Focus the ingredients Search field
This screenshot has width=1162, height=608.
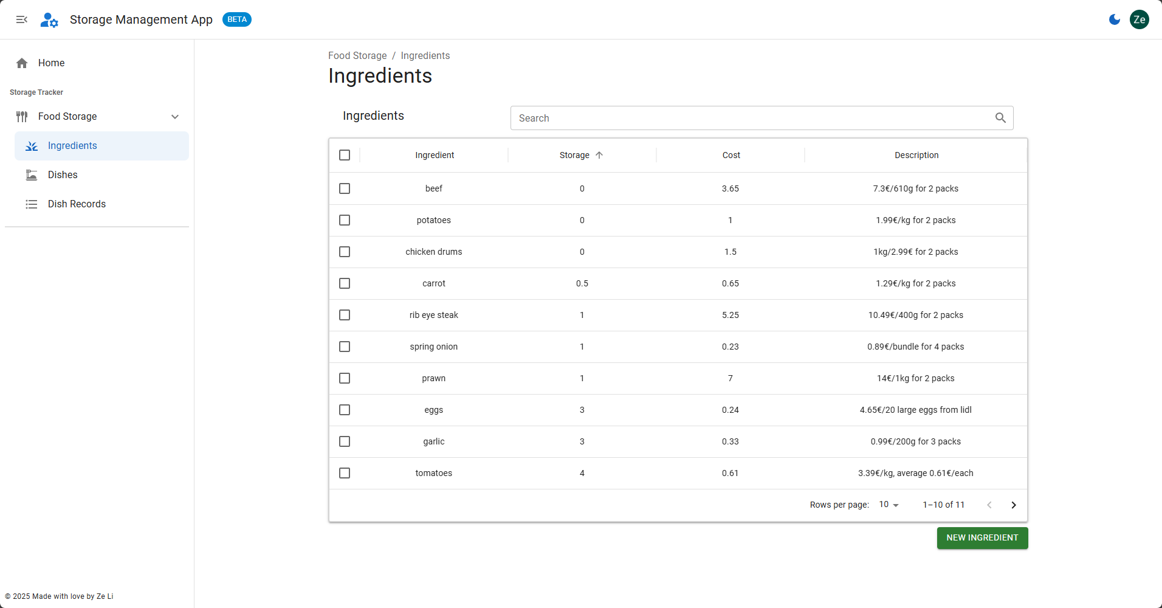pyautogui.click(x=751, y=118)
